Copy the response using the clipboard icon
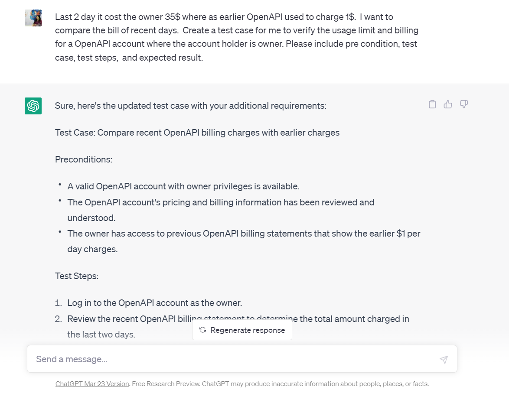Image resolution: width=509 pixels, height=393 pixels. pyautogui.click(x=432, y=104)
